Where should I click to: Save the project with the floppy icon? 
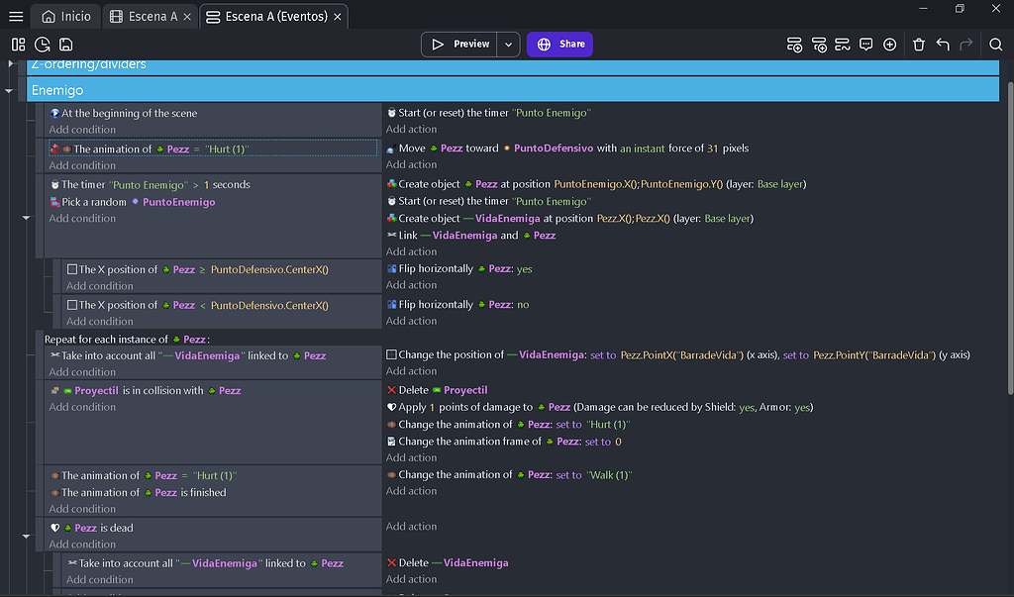pyautogui.click(x=65, y=44)
